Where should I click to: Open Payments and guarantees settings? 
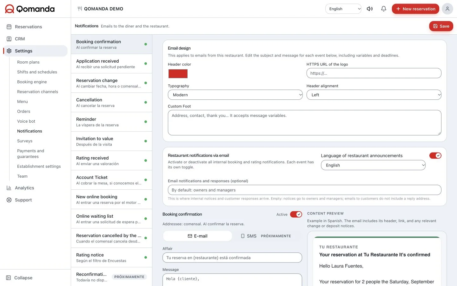click(30, 153)
